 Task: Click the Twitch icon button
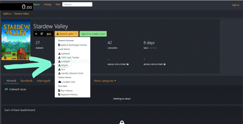pos(42,34)
